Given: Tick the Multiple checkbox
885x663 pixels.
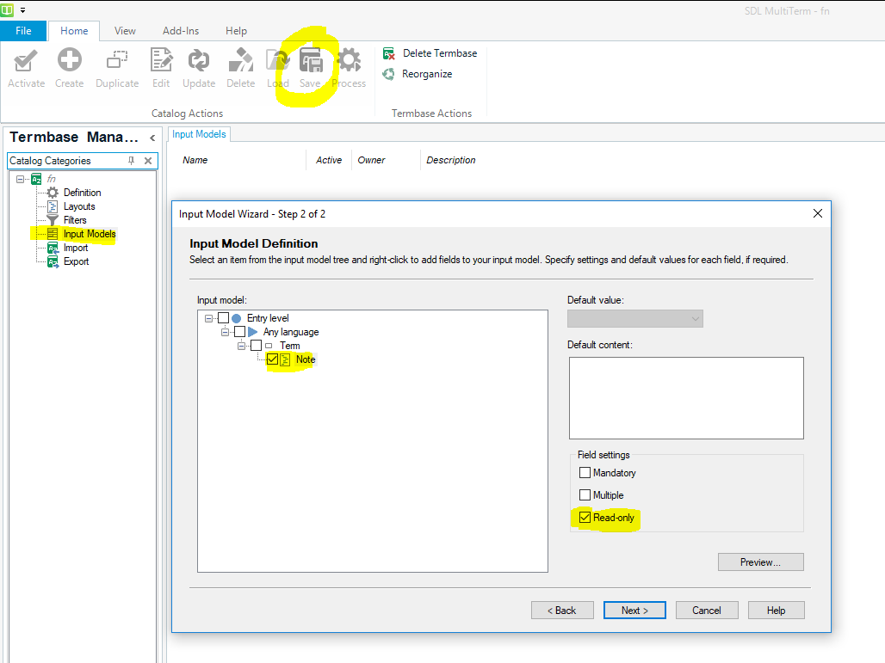Looking at the screenshot, I should (x=585, y=495).
